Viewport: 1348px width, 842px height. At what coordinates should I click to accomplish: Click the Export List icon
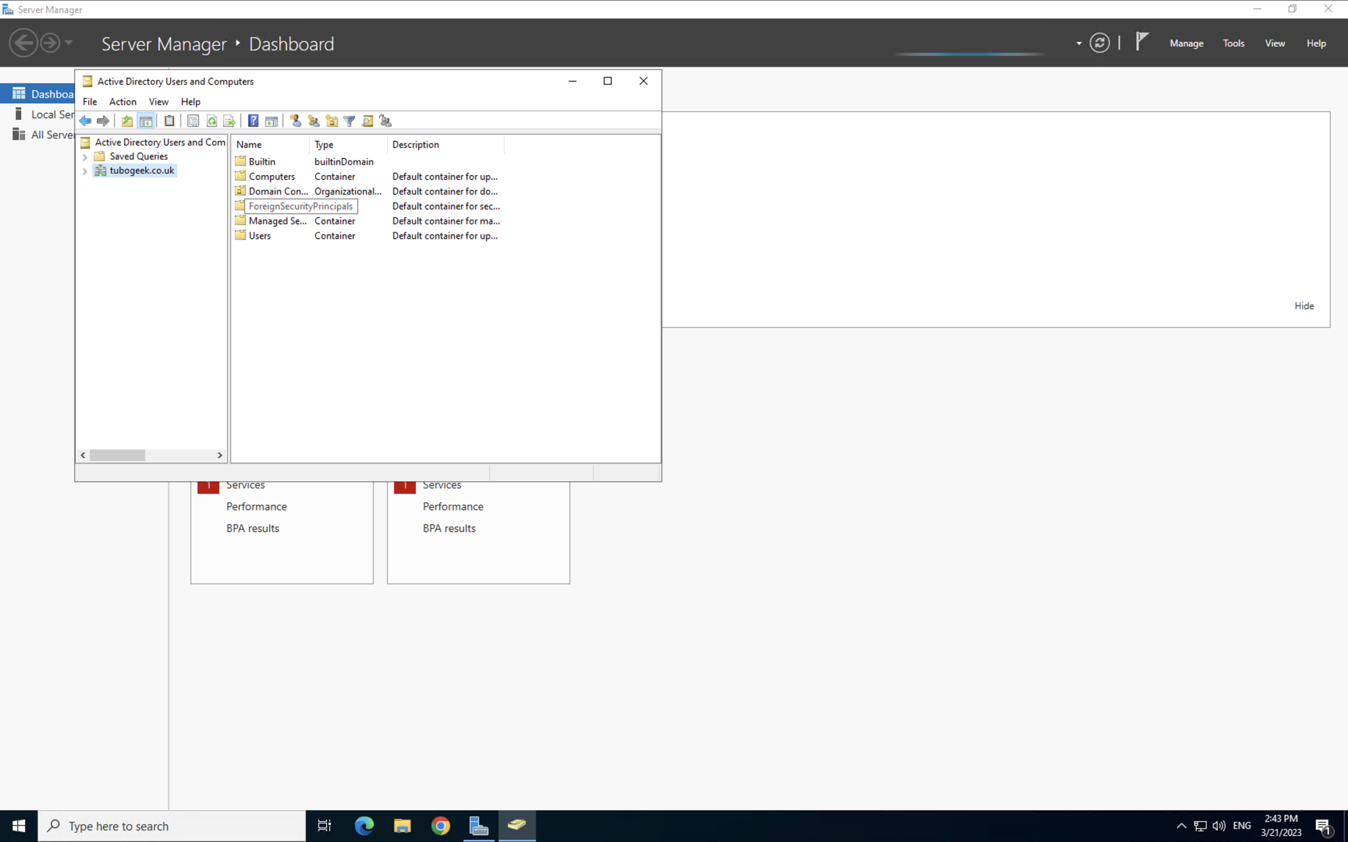coord(229,121)
